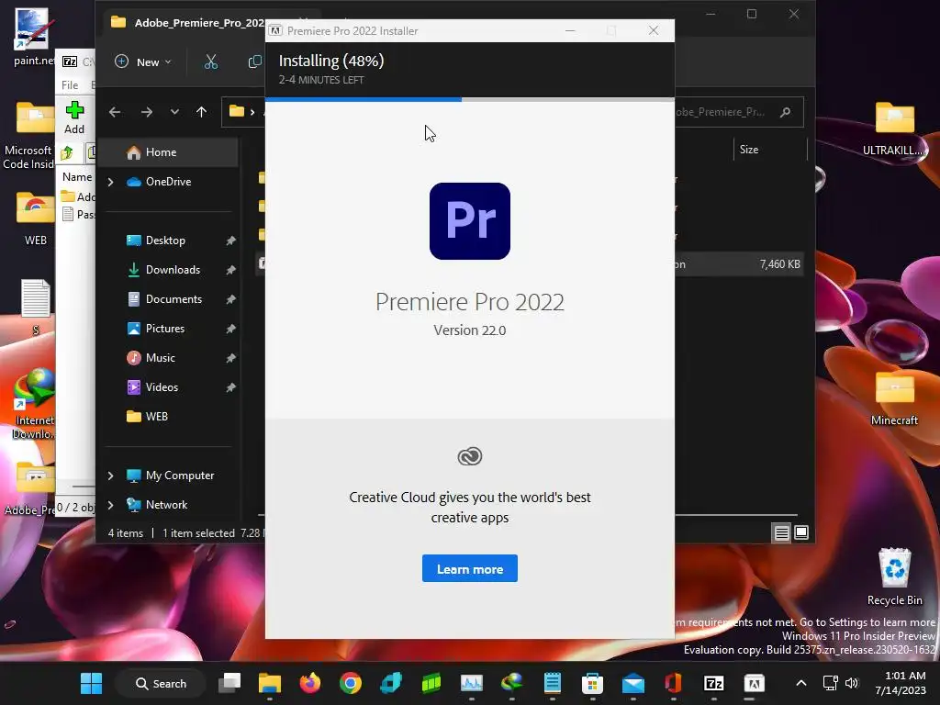
Task: Unpin Downloads using its pin icon
Action: (x=230, y=270)
